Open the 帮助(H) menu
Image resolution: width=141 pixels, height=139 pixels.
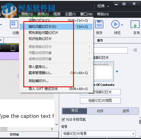[x=103, y=14]
